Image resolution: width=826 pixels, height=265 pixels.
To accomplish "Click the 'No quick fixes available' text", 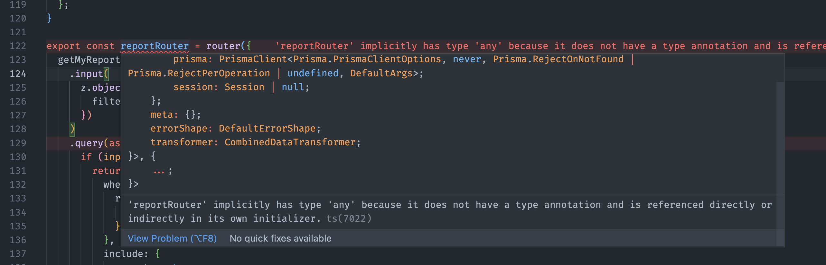I will pos(280,238).
